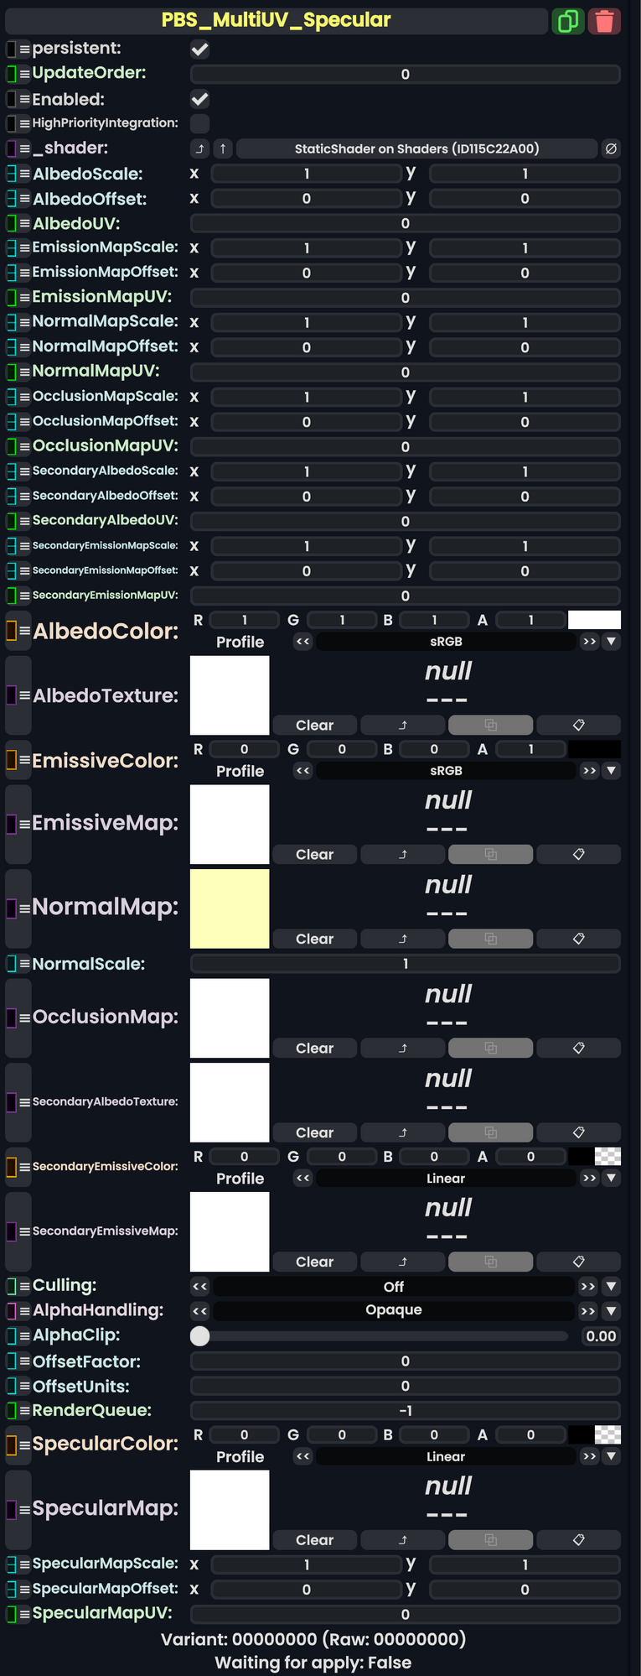Click the tag icon under AlbedoTexture

click(x=578, y=725)
